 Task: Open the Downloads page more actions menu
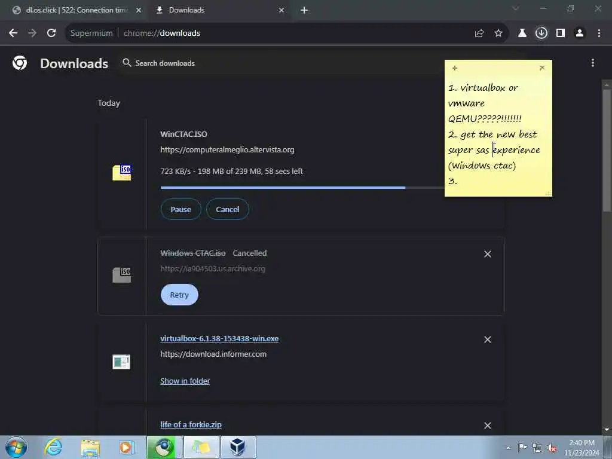pyautogui.click(x=592, y=63)
